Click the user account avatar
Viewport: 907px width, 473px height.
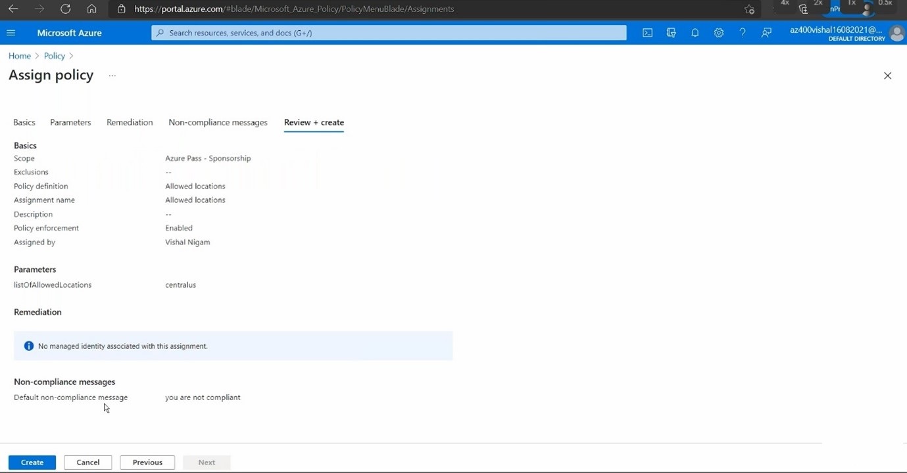(896, 33)
